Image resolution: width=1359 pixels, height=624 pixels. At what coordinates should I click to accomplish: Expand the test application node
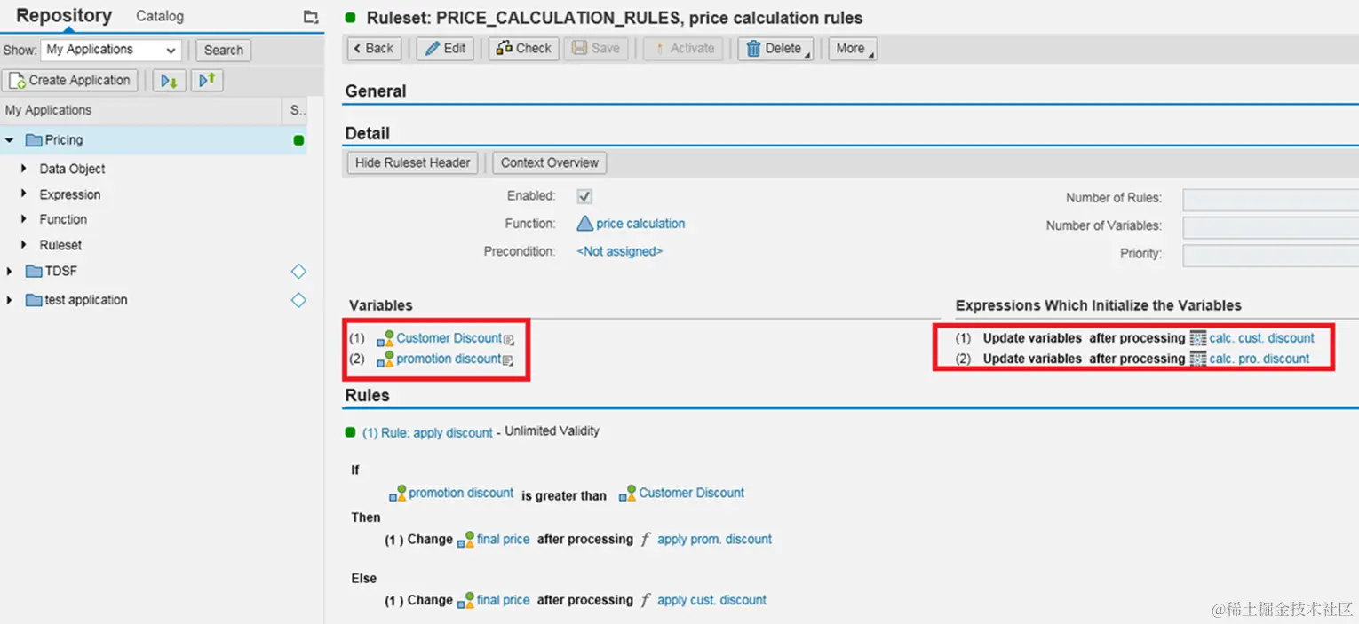pos(10,300)
